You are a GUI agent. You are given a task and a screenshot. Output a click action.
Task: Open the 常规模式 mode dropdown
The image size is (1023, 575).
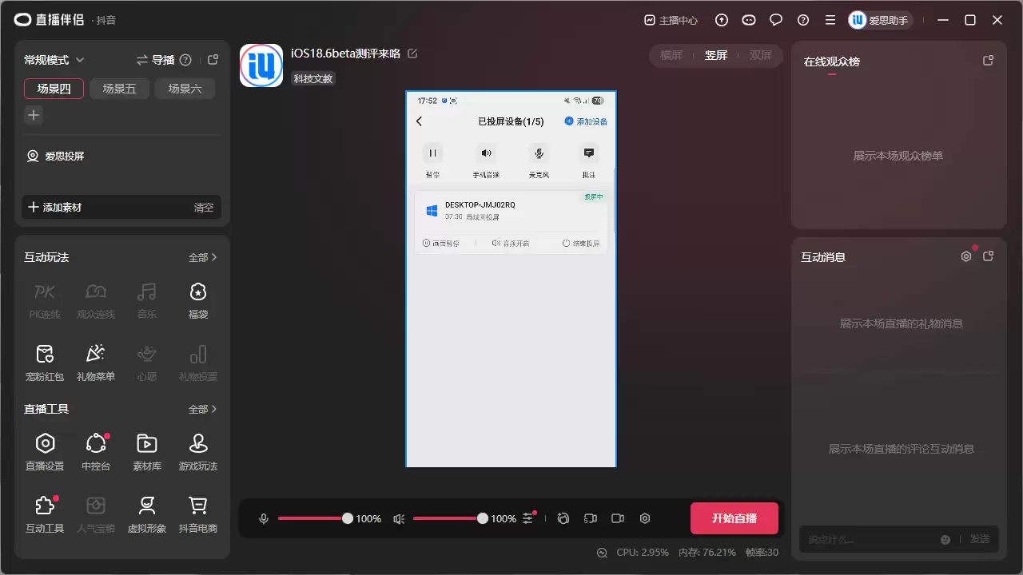51,59
